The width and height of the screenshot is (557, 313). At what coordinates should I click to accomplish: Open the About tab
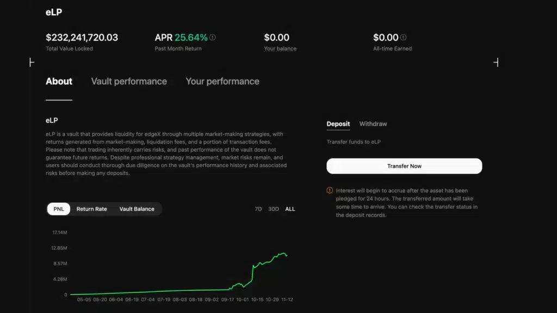click(x=59, y=81)
